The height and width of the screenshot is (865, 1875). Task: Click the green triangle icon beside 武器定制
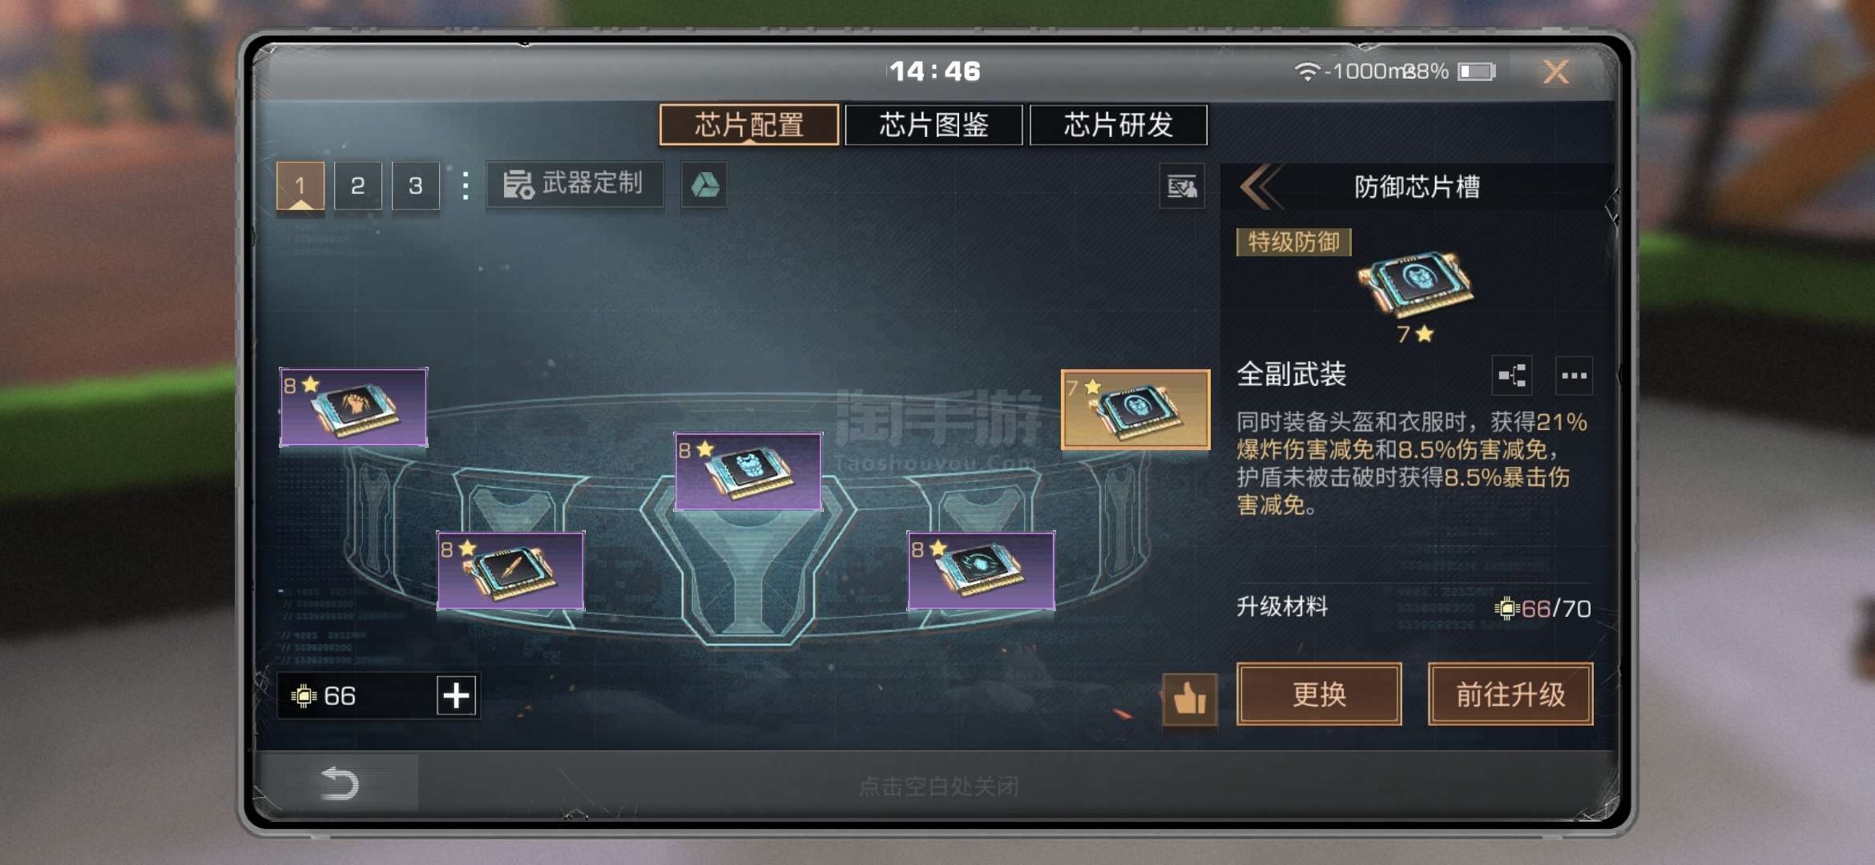pos(704,185)
